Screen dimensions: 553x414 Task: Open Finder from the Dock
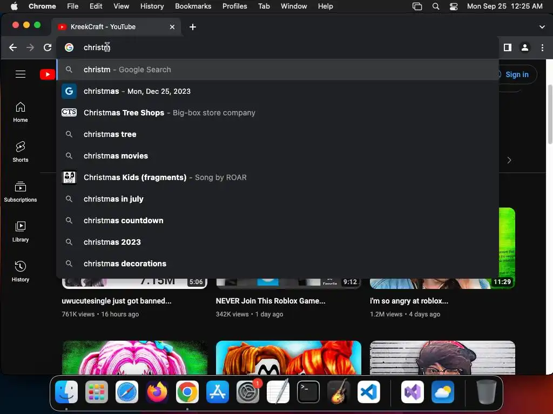tap(66, 392)
